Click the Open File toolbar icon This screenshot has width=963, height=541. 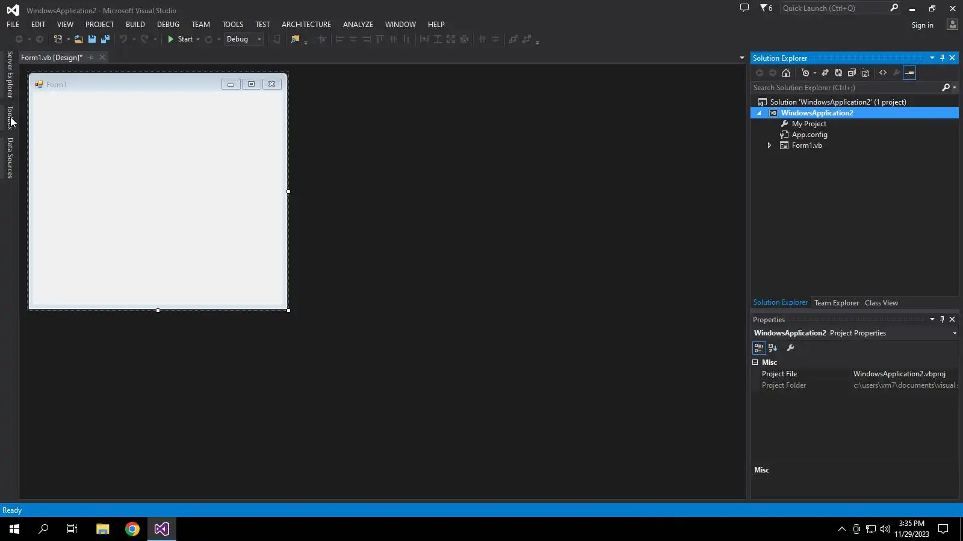coord(78,39)
